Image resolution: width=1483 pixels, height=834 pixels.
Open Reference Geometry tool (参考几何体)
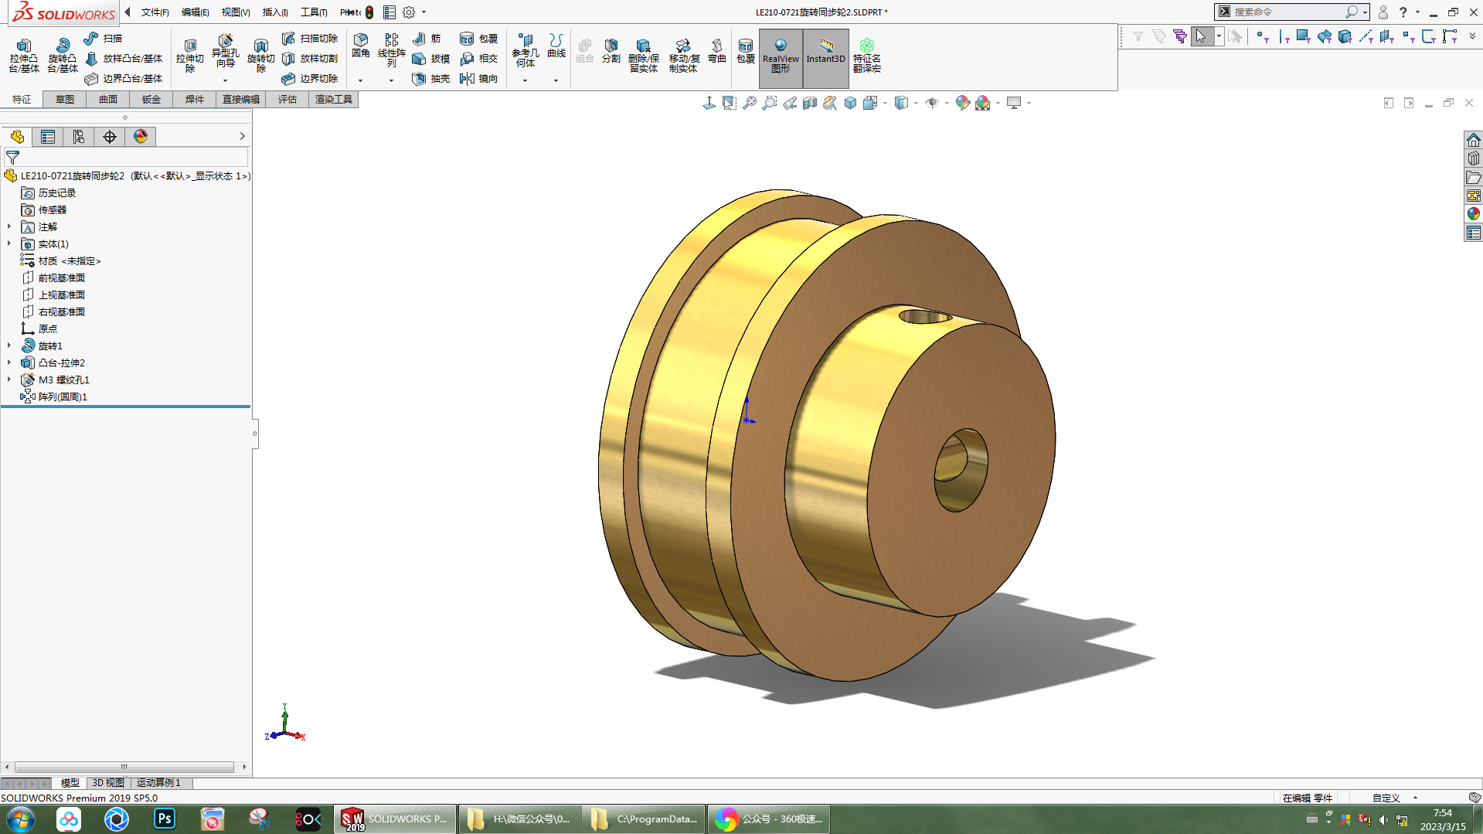526,51
